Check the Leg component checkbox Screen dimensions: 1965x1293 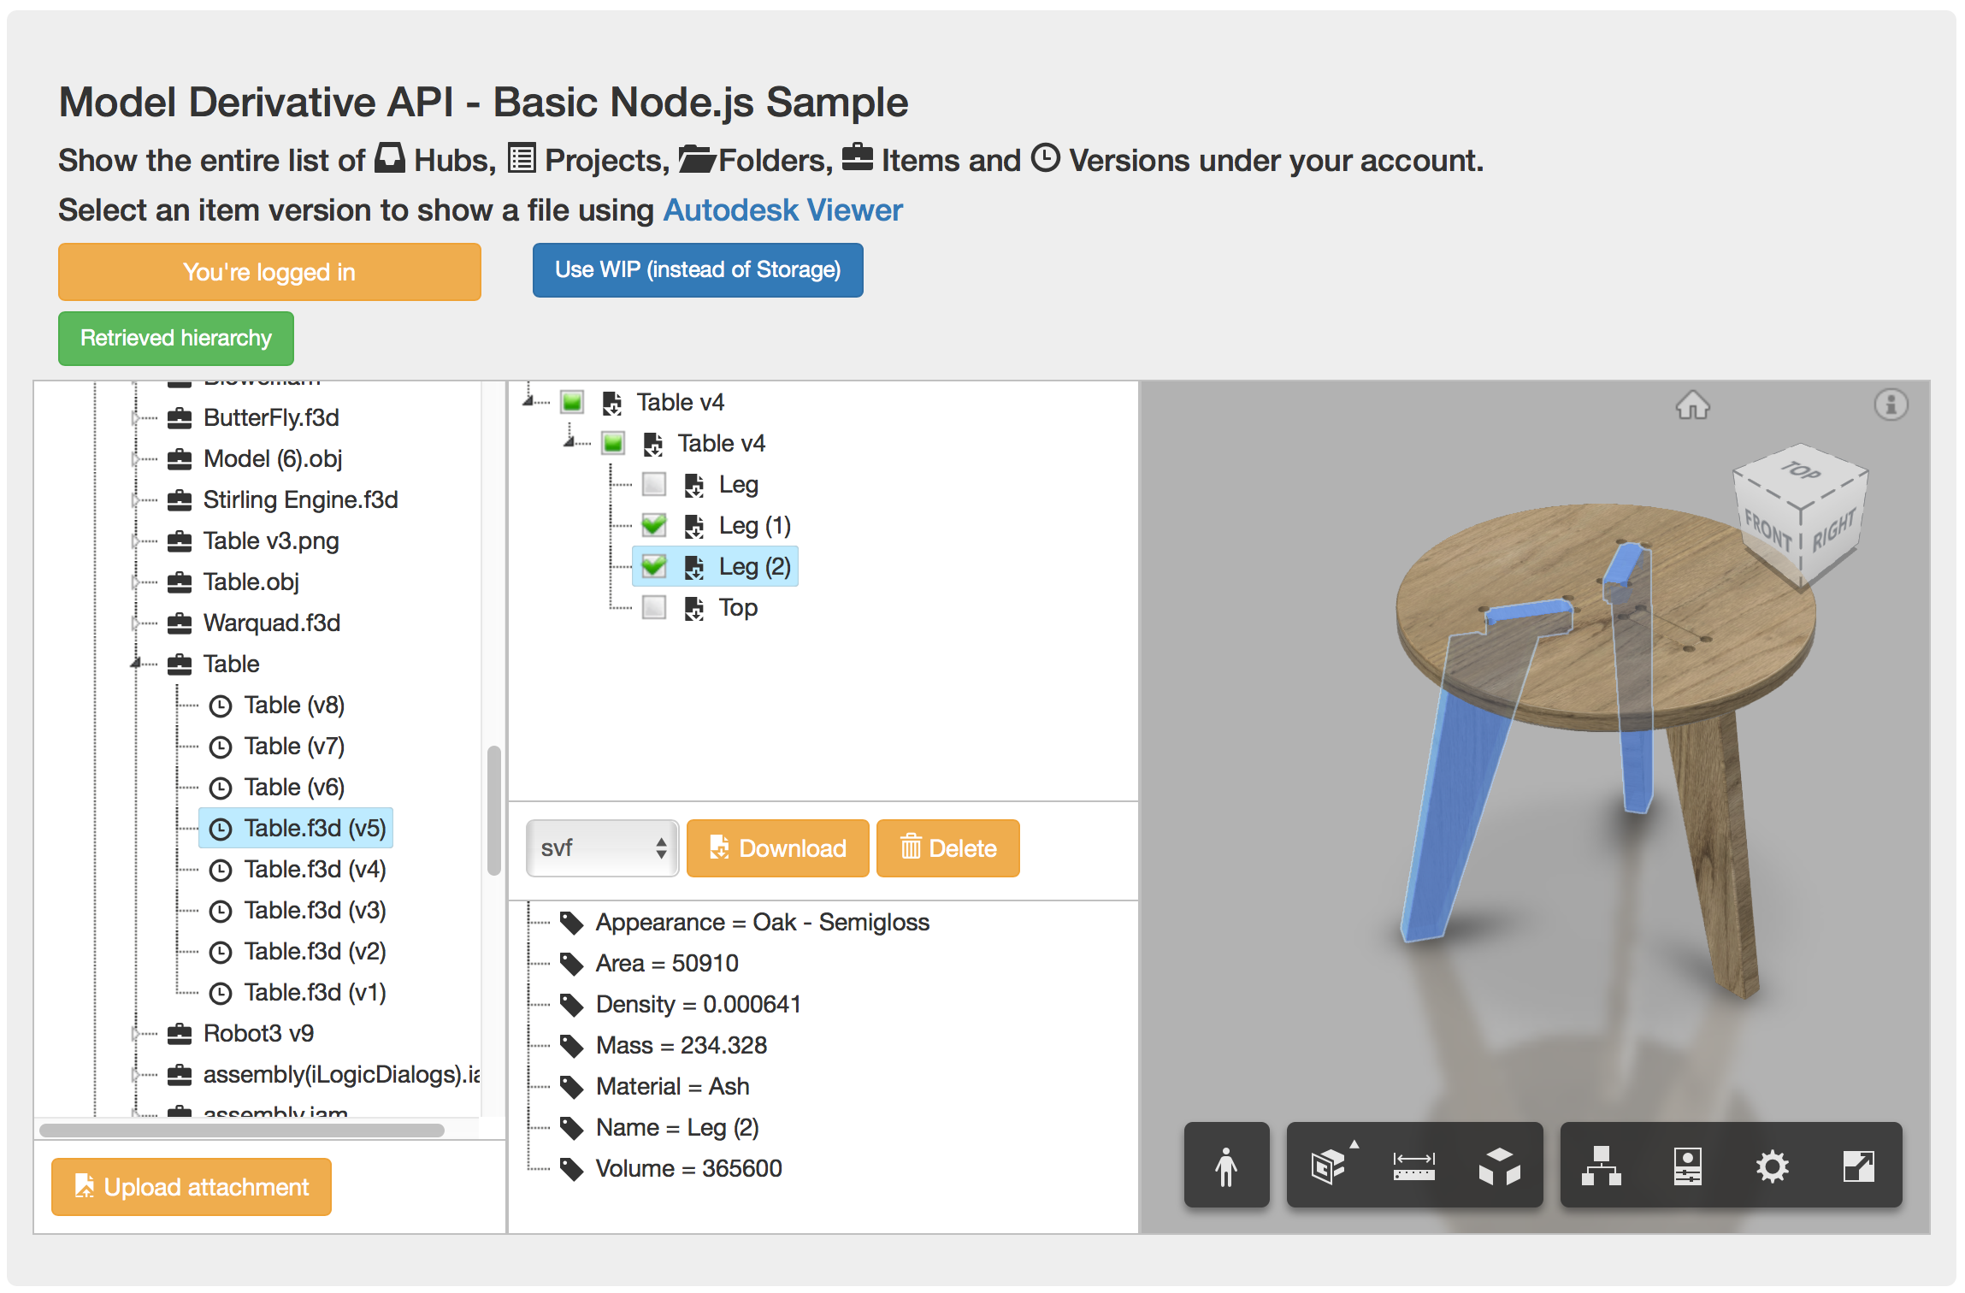tap(654, 485)
